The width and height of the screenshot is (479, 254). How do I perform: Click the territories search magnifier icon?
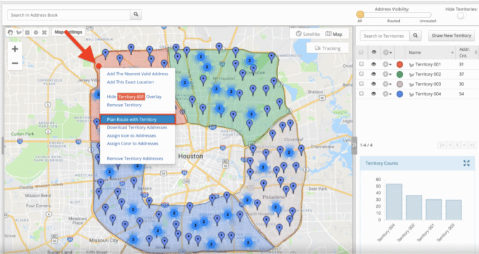pos(416,37)
